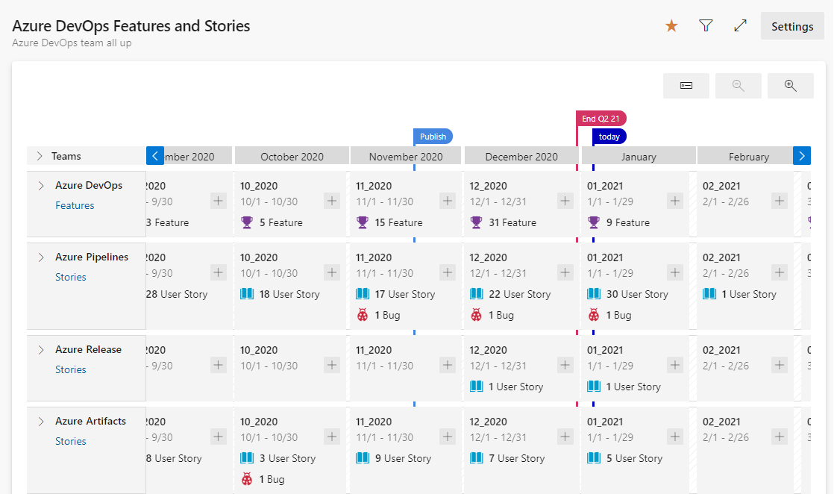Select the December 2020 month header

pyautogui.click(x=521, y=157)
